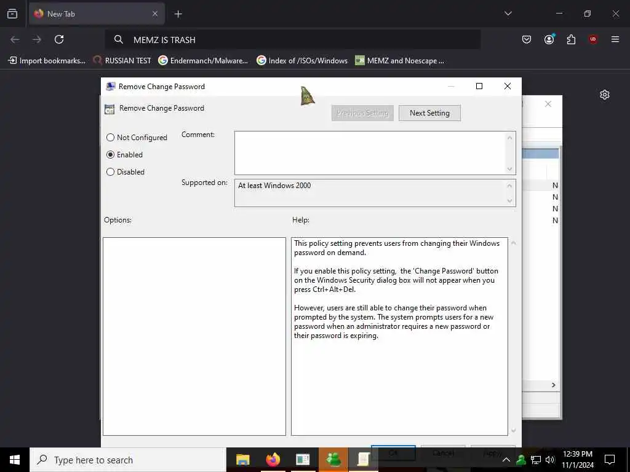Click the green user tray icon
630x472 pixels.
point(521,460)
